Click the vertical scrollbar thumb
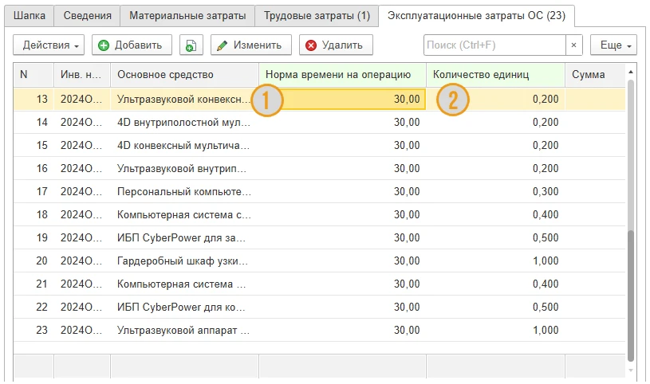This screenshot has width=650, height=384. (631, 296)
